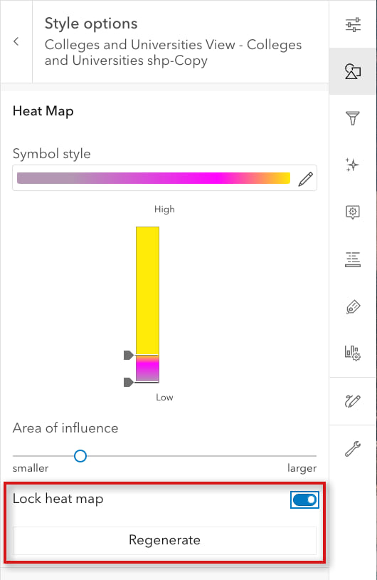Go back using the left chevron
This screenshot has height=580, width=377.
pyautogui.click(x=16, y=41)
